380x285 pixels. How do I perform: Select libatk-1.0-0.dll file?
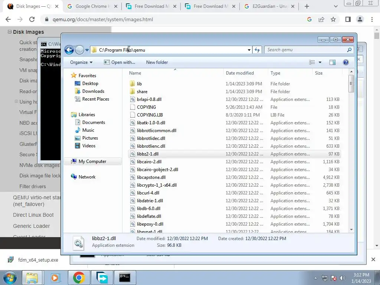click(x=151, y=122)
